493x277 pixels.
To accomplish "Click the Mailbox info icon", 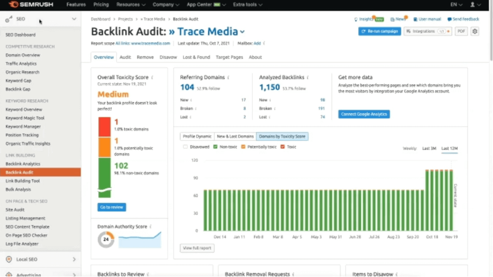I will pyautogui.click(x=264, y=43).
